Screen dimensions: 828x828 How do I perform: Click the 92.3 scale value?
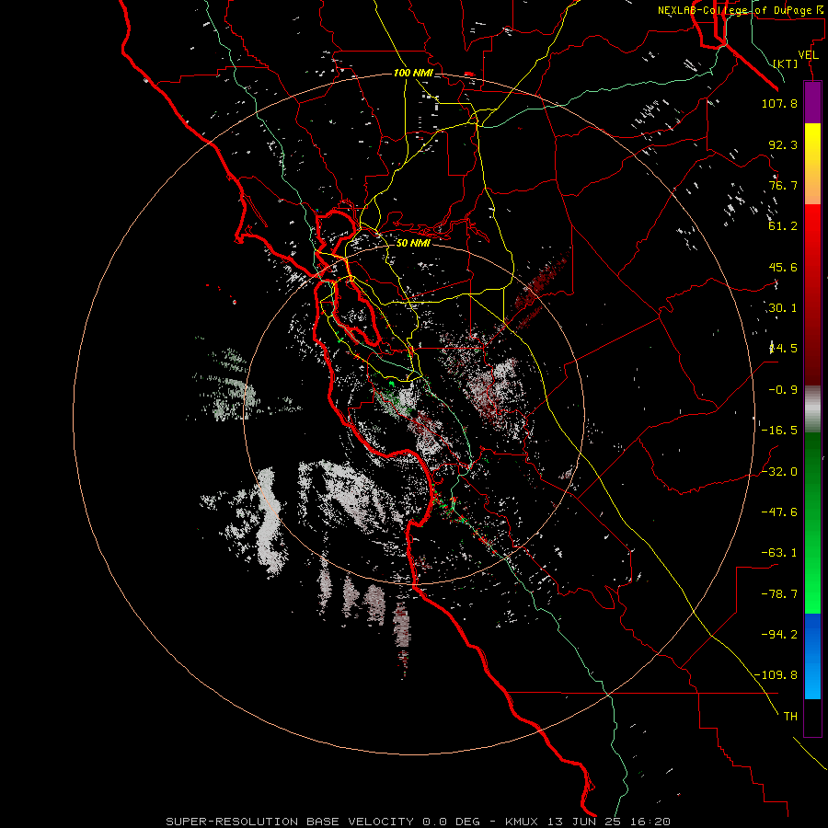[783, 144]
